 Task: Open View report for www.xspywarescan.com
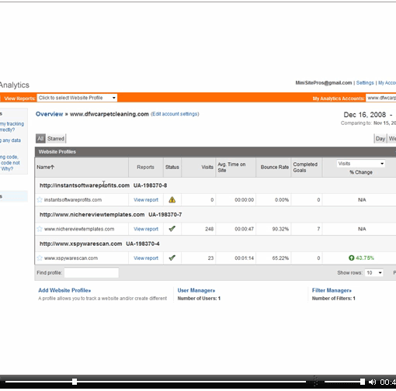pos(146,258)
